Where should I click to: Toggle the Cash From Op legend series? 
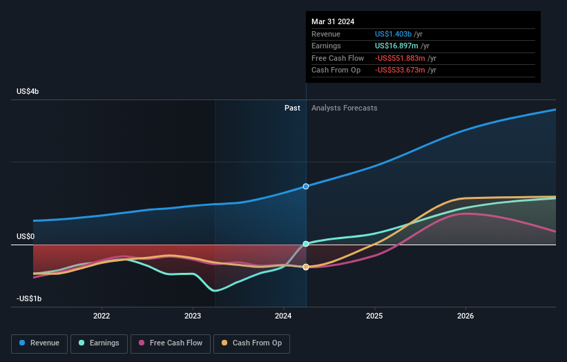coord(251,343)
